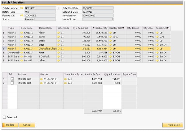This screenshot has height=131, width=186.
Task: Select row 1 Flour description cell
Action: pyautogui.click(x=47, y=33)
